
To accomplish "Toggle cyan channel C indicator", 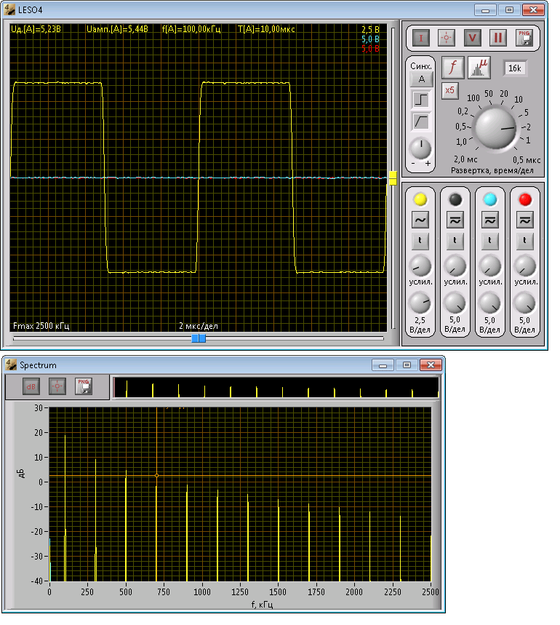I will pyautogui.click(x=490, y=199).
